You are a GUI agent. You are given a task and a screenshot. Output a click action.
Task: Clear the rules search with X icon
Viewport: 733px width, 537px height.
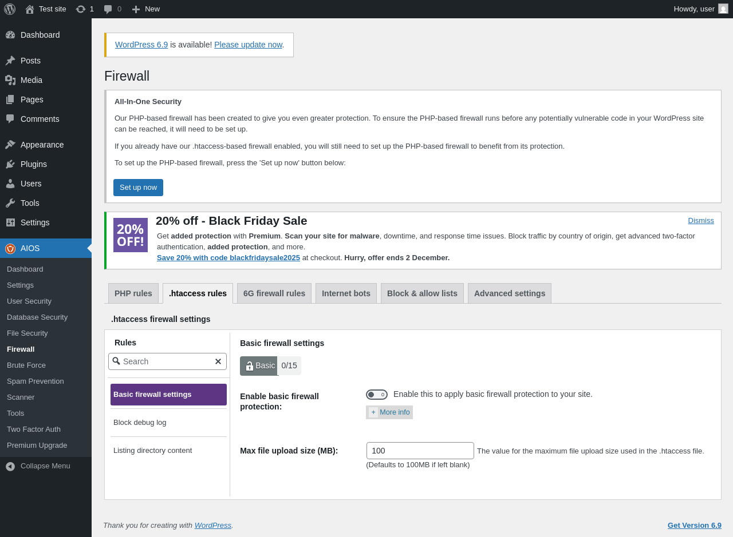coord(218,361)
